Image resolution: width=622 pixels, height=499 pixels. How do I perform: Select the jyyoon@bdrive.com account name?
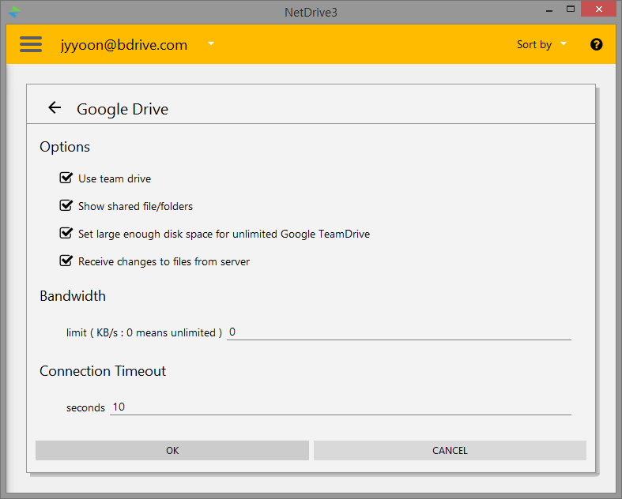click(x=124, y=45)
